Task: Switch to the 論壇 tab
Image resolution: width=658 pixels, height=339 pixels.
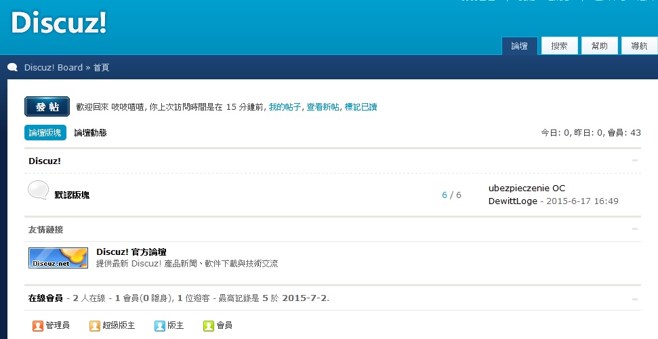Action: 520,46
